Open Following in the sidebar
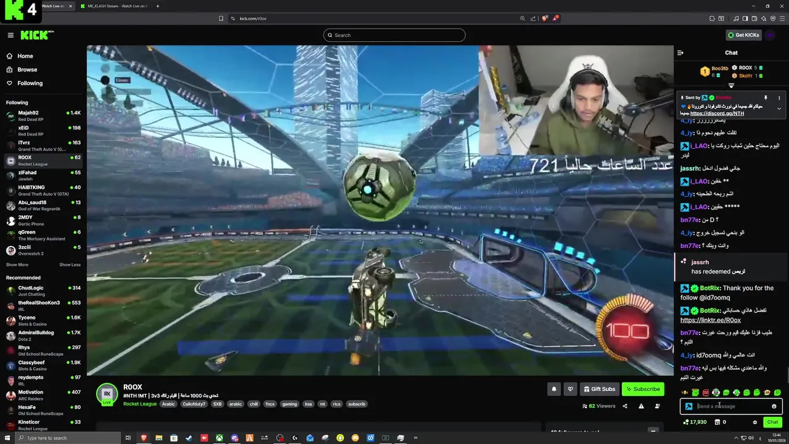This screenshot has width=789, height=444. [30, 83]
